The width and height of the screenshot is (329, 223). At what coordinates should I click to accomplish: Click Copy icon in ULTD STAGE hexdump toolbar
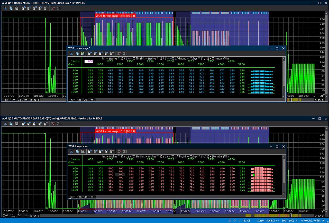click(11, 124)
